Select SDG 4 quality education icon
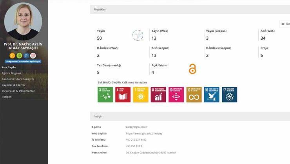Screen dimensions: 290x164 pyautogui.click(x=123, y=95)
